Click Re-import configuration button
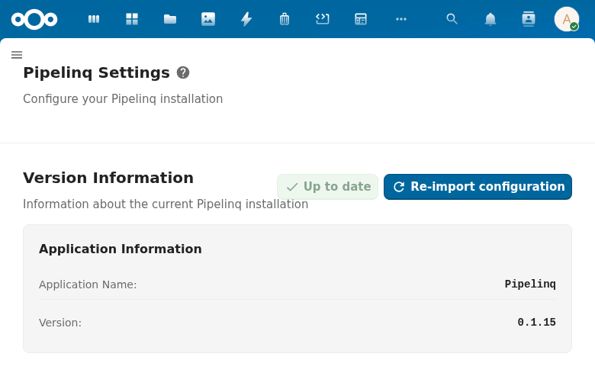595x376 pixels. pos(478,187)
